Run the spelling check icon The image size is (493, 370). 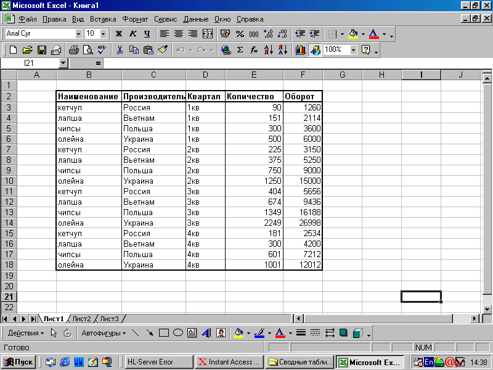pos(102,50)
